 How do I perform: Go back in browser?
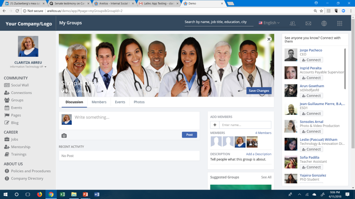tap(4, 11)
